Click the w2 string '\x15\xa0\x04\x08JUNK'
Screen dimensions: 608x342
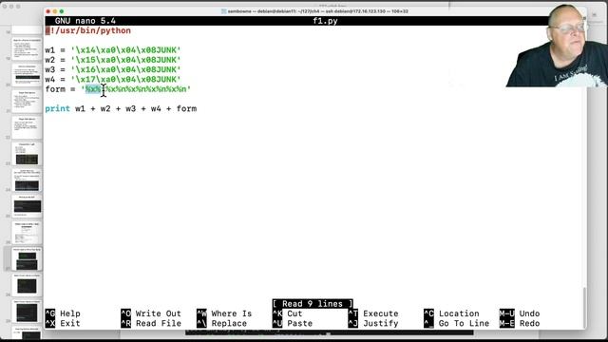tap(126, 60)
